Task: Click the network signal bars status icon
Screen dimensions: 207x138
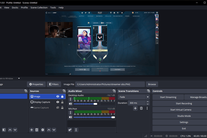Action: tap(146, 136)
